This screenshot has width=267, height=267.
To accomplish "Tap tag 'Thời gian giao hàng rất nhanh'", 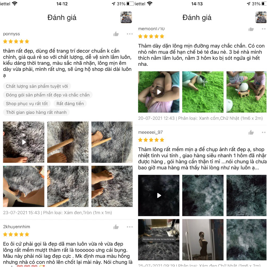I will click(x=36, y=112).
